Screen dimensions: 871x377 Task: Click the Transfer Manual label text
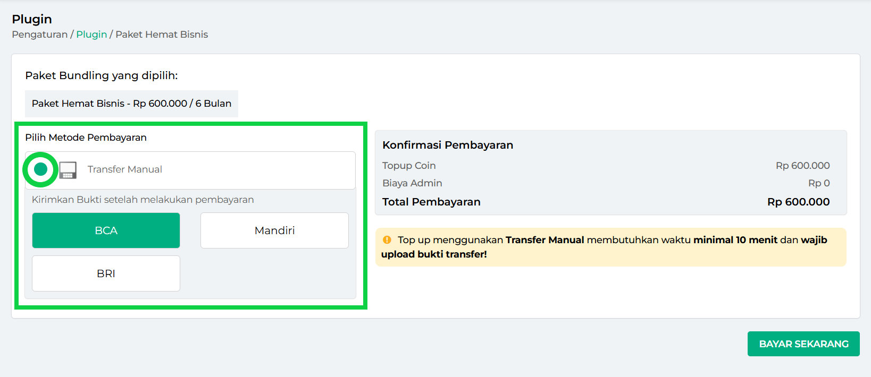125,169
